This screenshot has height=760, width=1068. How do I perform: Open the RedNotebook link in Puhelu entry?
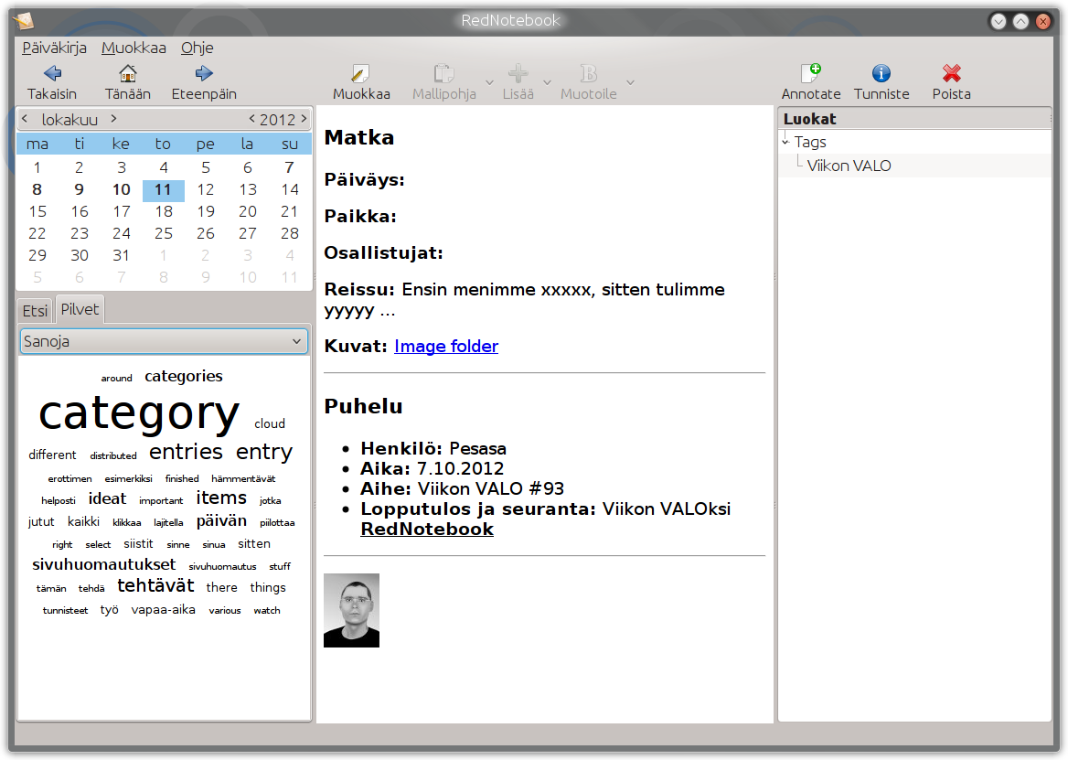click(x=427, y=530)
